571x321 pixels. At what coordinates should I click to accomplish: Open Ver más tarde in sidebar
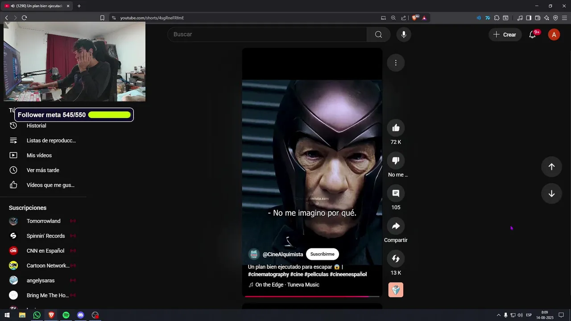pos(43,170)
